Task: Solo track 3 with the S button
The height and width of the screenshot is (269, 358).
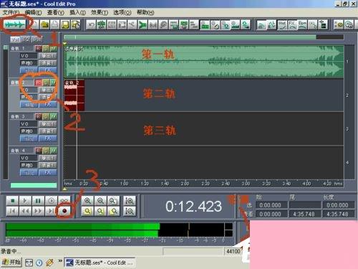Action: pyautogui.click(x=46, y=116)
